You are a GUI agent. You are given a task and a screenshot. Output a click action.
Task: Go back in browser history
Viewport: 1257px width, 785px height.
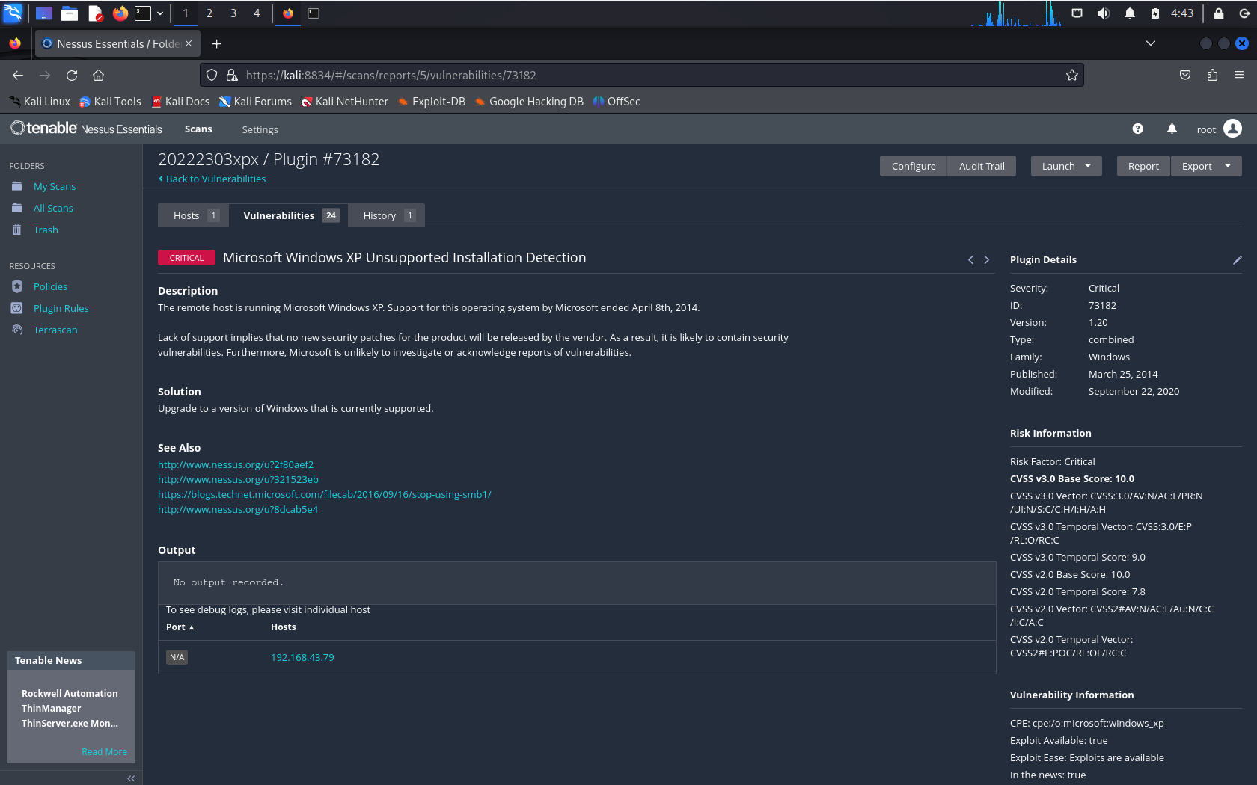18,75
